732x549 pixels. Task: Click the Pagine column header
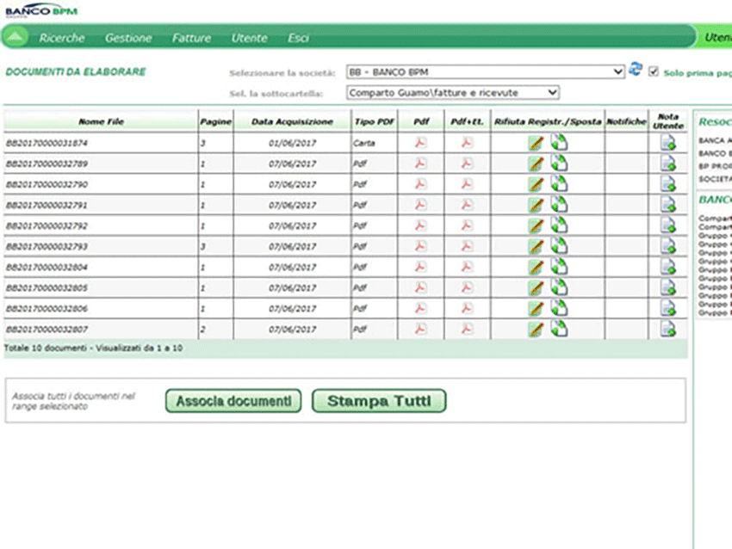(x=215, y=121)
